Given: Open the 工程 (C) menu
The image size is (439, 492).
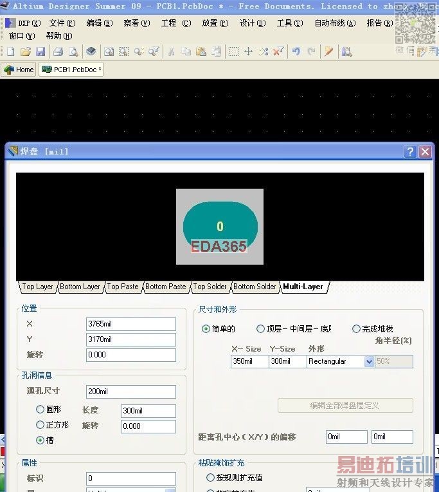Looking at the screenshot, I should [176, 23].
